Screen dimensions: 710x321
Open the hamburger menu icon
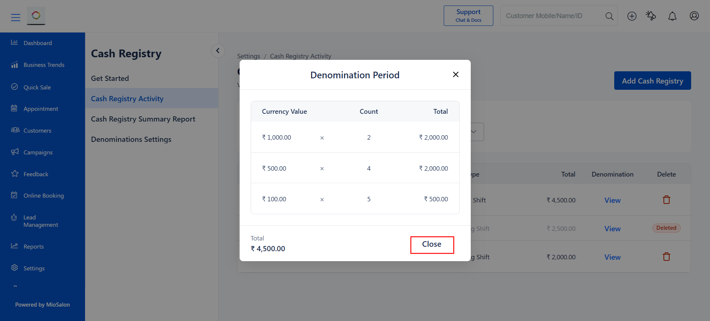point(16,17)
